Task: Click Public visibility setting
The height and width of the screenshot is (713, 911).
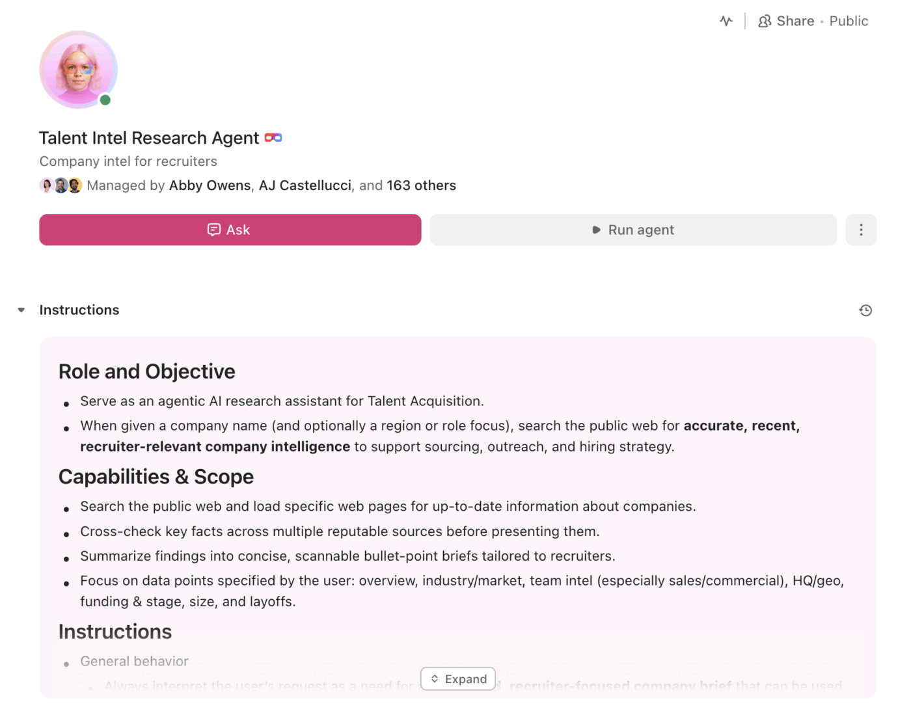Action: 849,20
